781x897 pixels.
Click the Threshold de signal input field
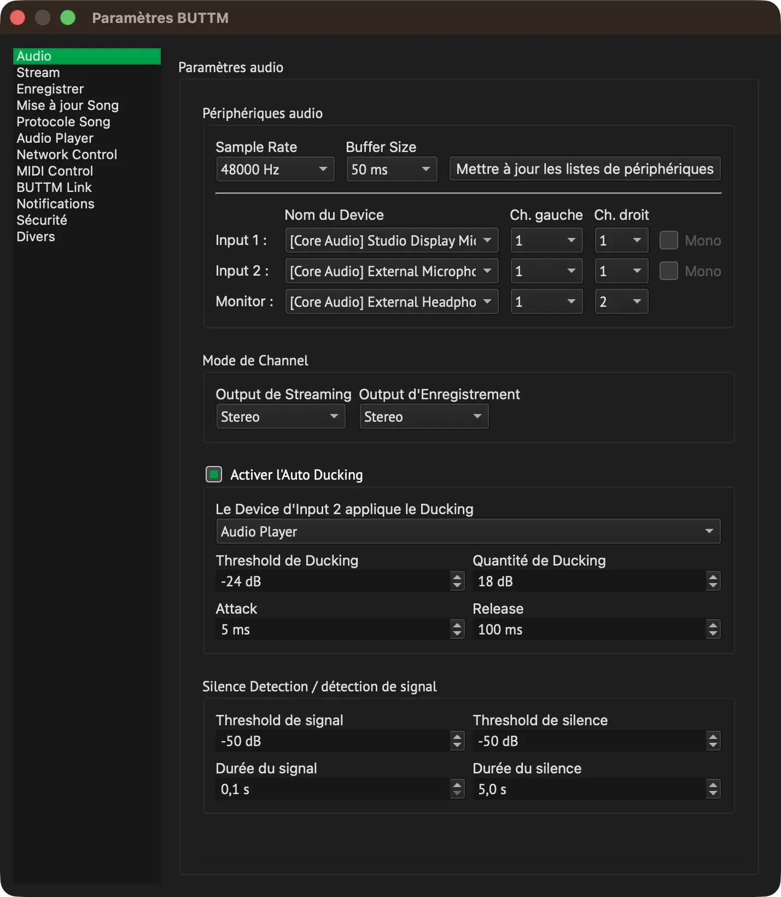click(x=333, y=741)
